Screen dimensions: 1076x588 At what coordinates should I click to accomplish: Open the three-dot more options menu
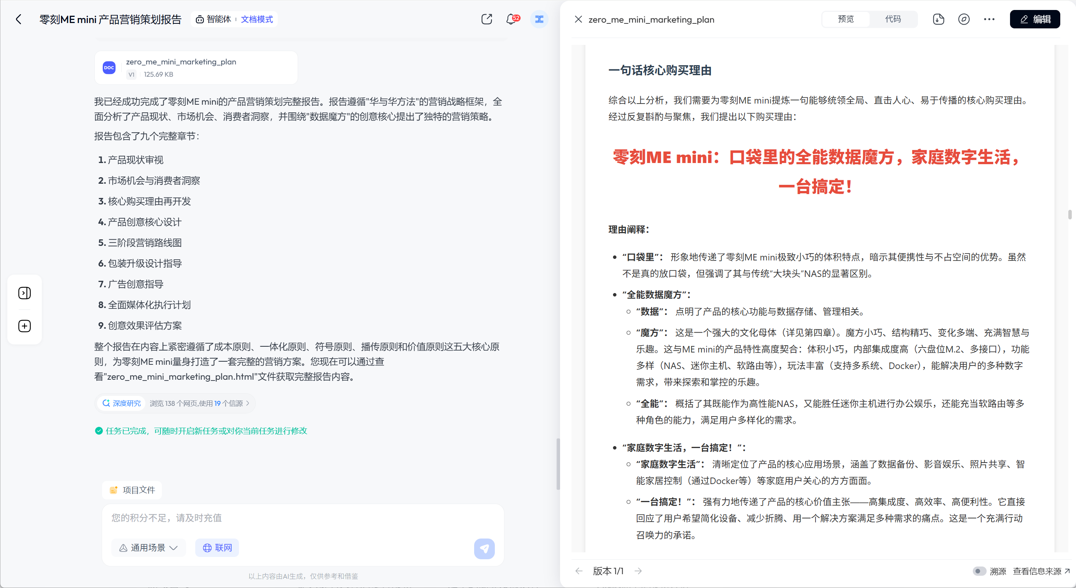[989, 19]
